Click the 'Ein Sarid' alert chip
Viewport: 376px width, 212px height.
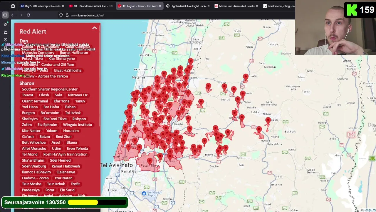pyautogui.click(x=67, y=190)
